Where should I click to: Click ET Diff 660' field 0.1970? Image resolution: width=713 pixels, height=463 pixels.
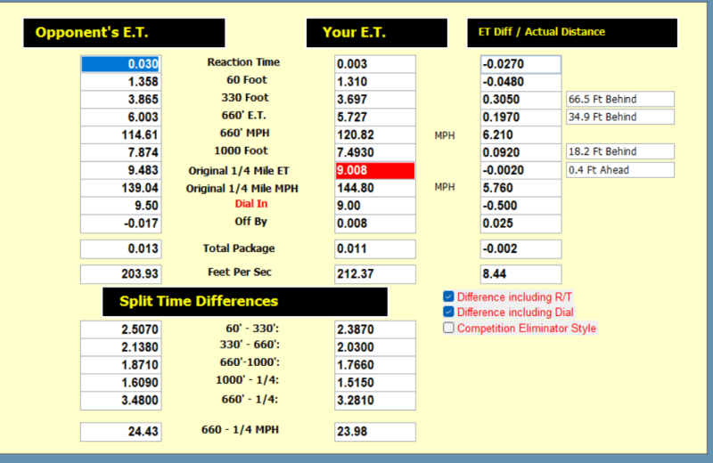pyautogui.click(x=520, y=118)
